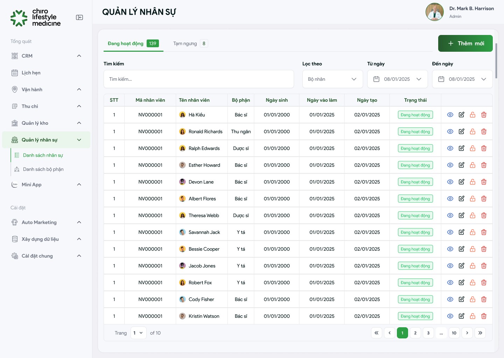Screen dimensions: 504x358
Task: Delete Robert Fox's row
Action: (484, 282)
